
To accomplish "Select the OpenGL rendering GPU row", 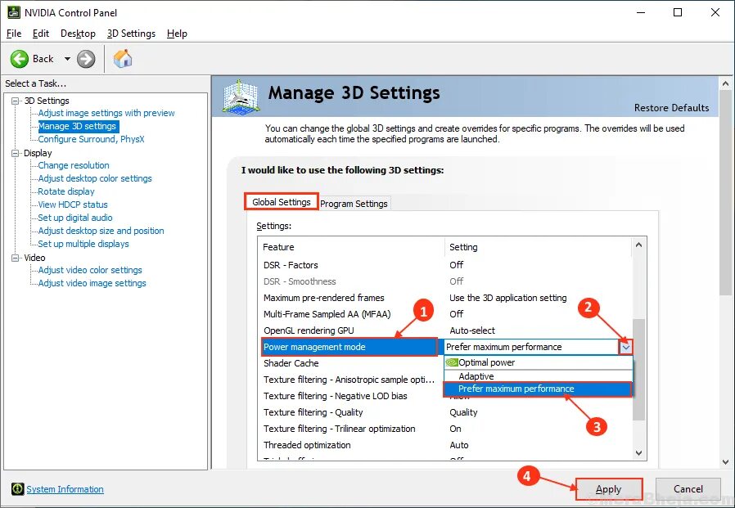I will pos(445,330).
